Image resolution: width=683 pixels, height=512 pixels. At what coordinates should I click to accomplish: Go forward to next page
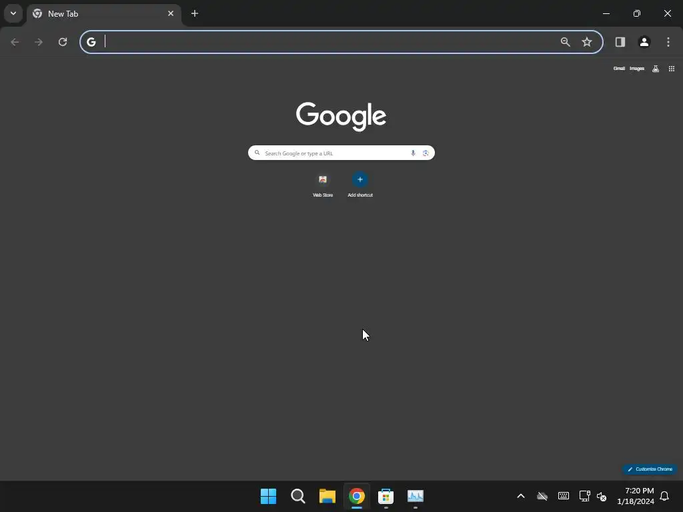pyautogui.click(x=39, y=42)
